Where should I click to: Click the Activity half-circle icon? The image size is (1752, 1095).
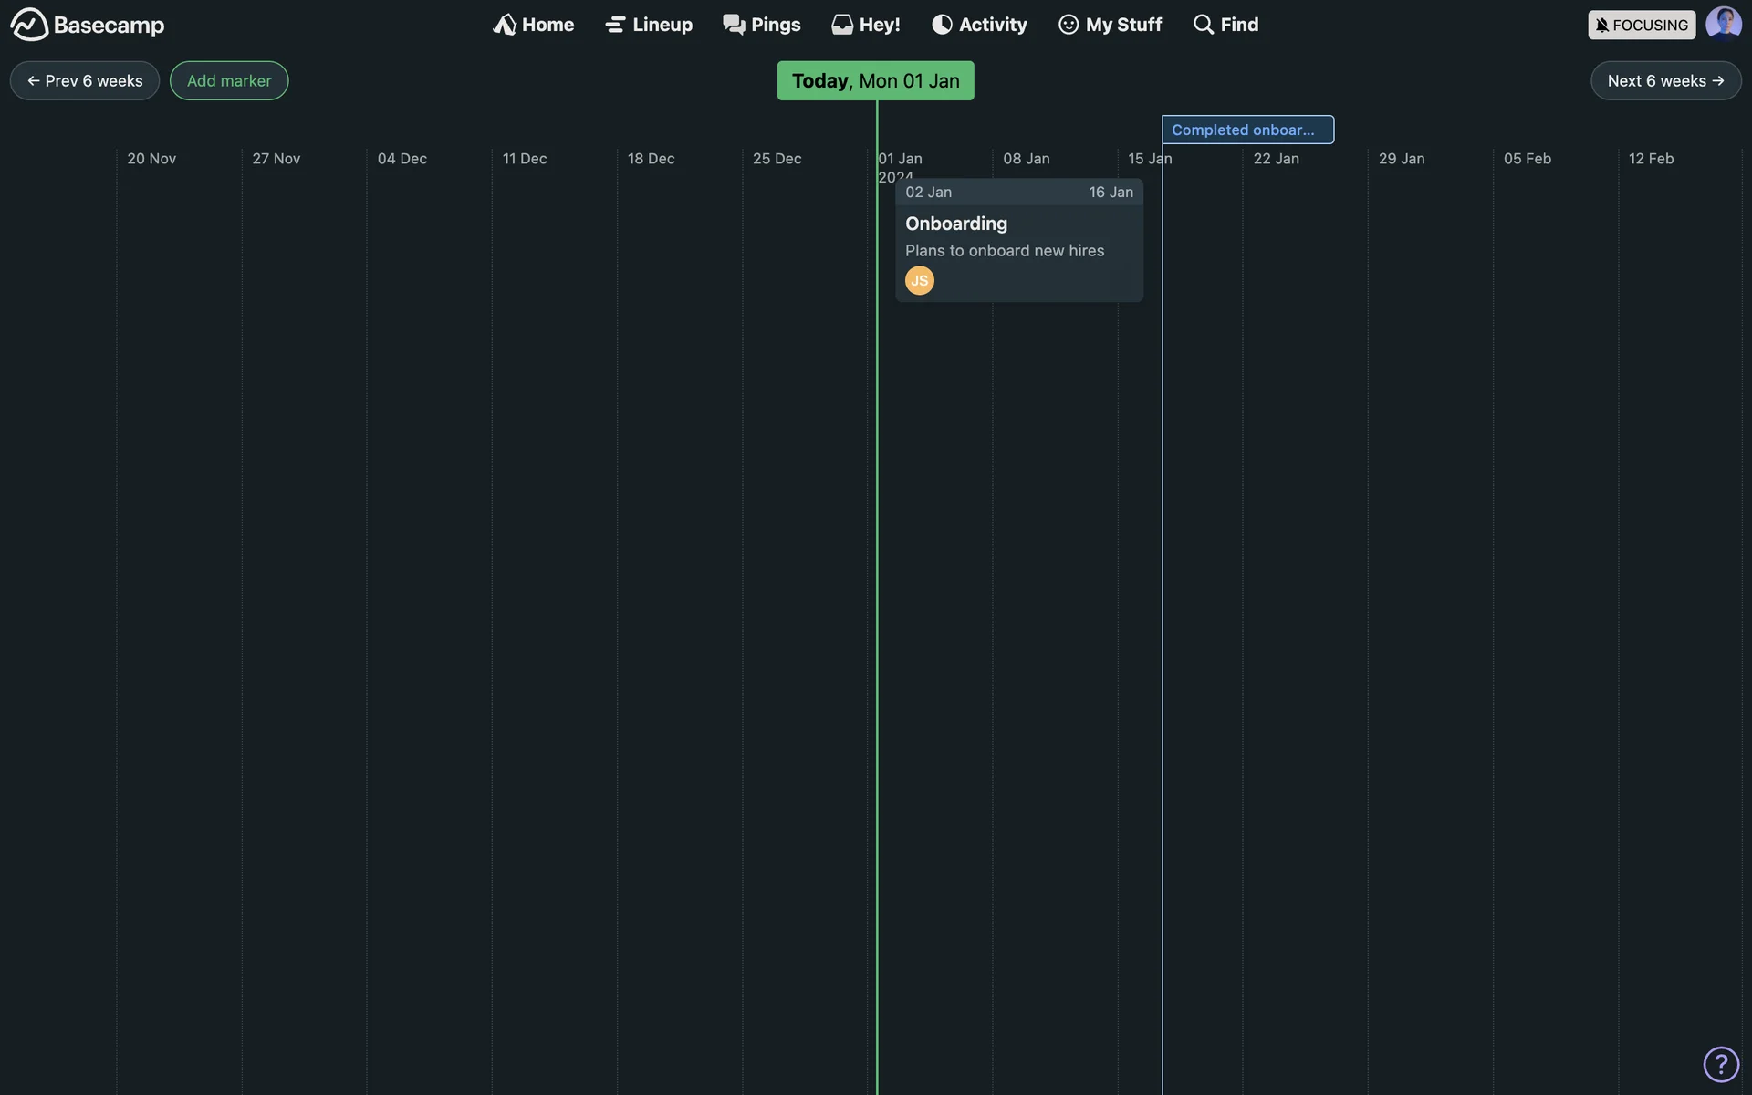(942, 25)
